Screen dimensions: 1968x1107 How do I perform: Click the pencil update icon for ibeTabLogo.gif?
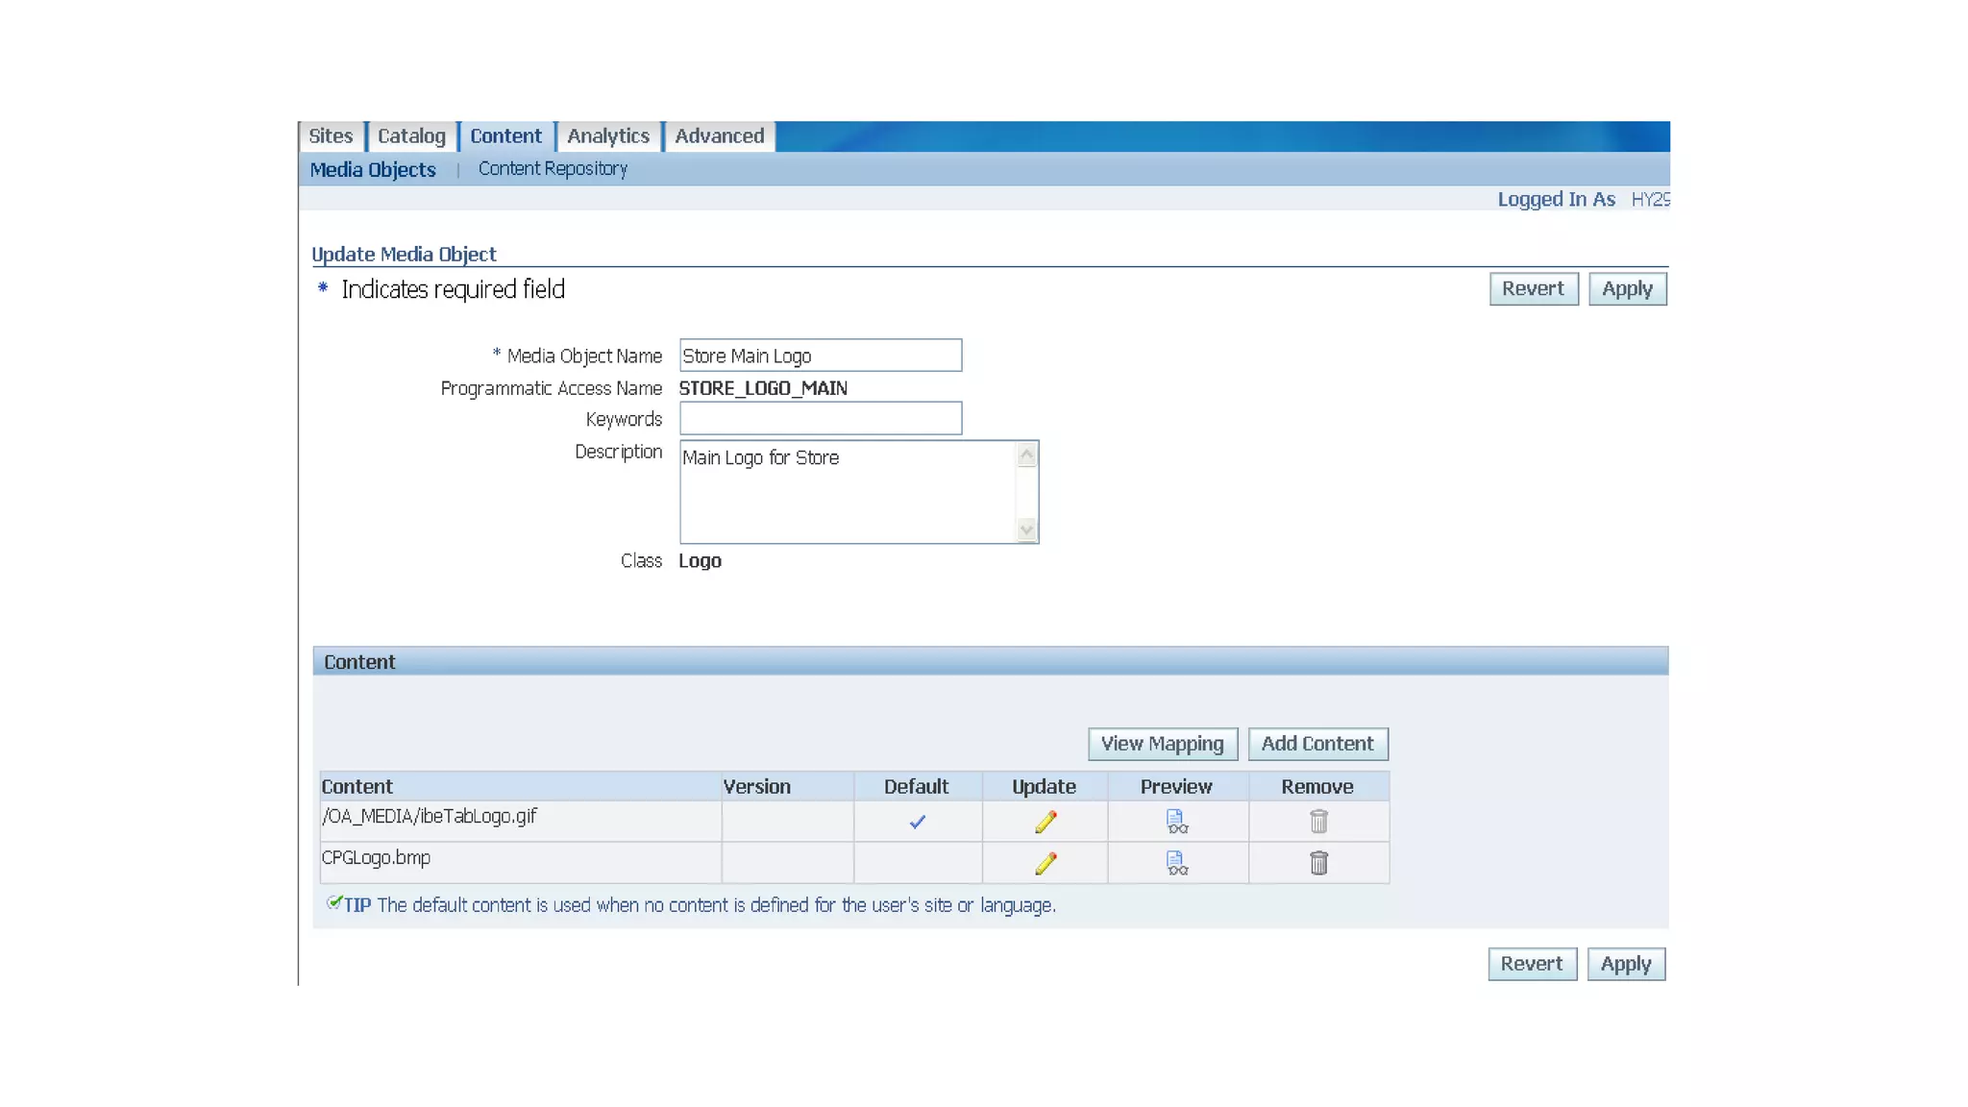[x=1045, y=822]
